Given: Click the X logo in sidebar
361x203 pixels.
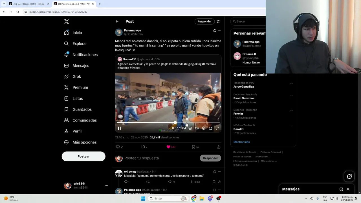Looking at the screenshot, I should pos(66,22).
